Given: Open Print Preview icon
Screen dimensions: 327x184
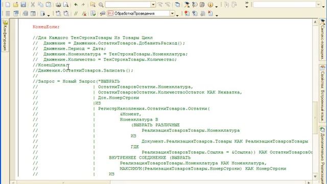Looking at the screenshot, I should 66,5.
